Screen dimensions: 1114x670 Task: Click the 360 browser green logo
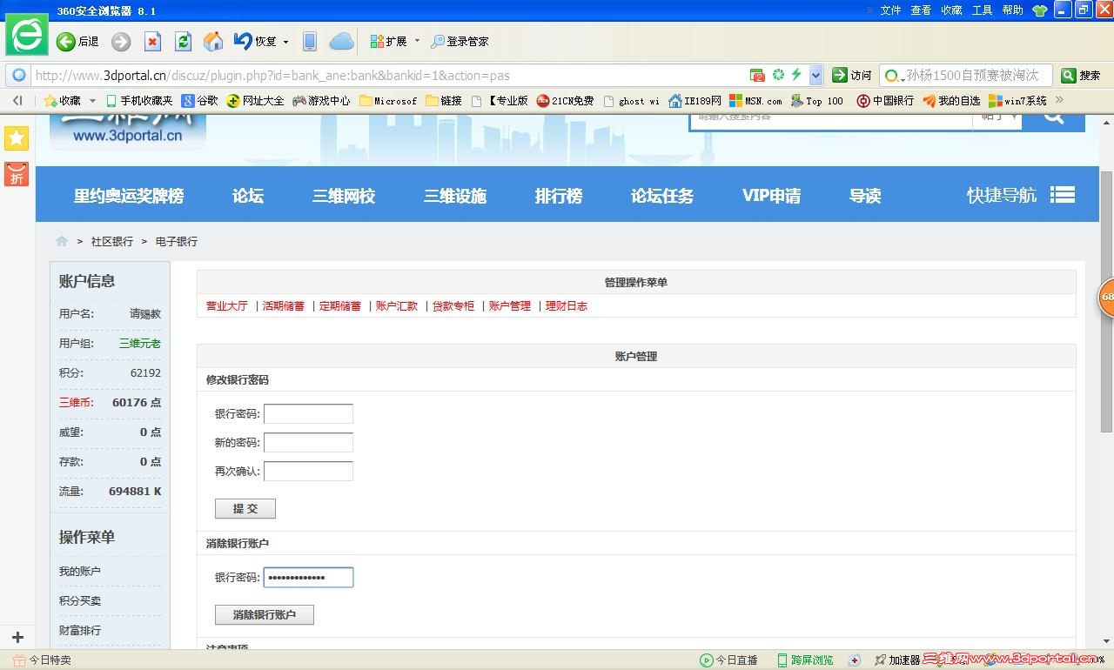click(27, 37)
